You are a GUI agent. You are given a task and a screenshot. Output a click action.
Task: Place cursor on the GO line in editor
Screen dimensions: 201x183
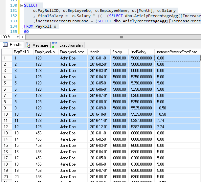pyautogui.click(x=26, y=32)
